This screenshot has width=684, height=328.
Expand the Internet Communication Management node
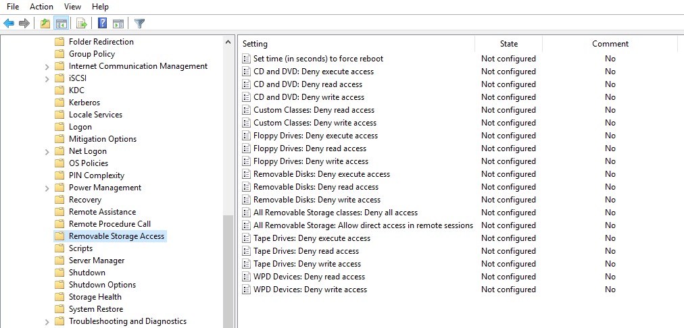[x=47, y=66]
